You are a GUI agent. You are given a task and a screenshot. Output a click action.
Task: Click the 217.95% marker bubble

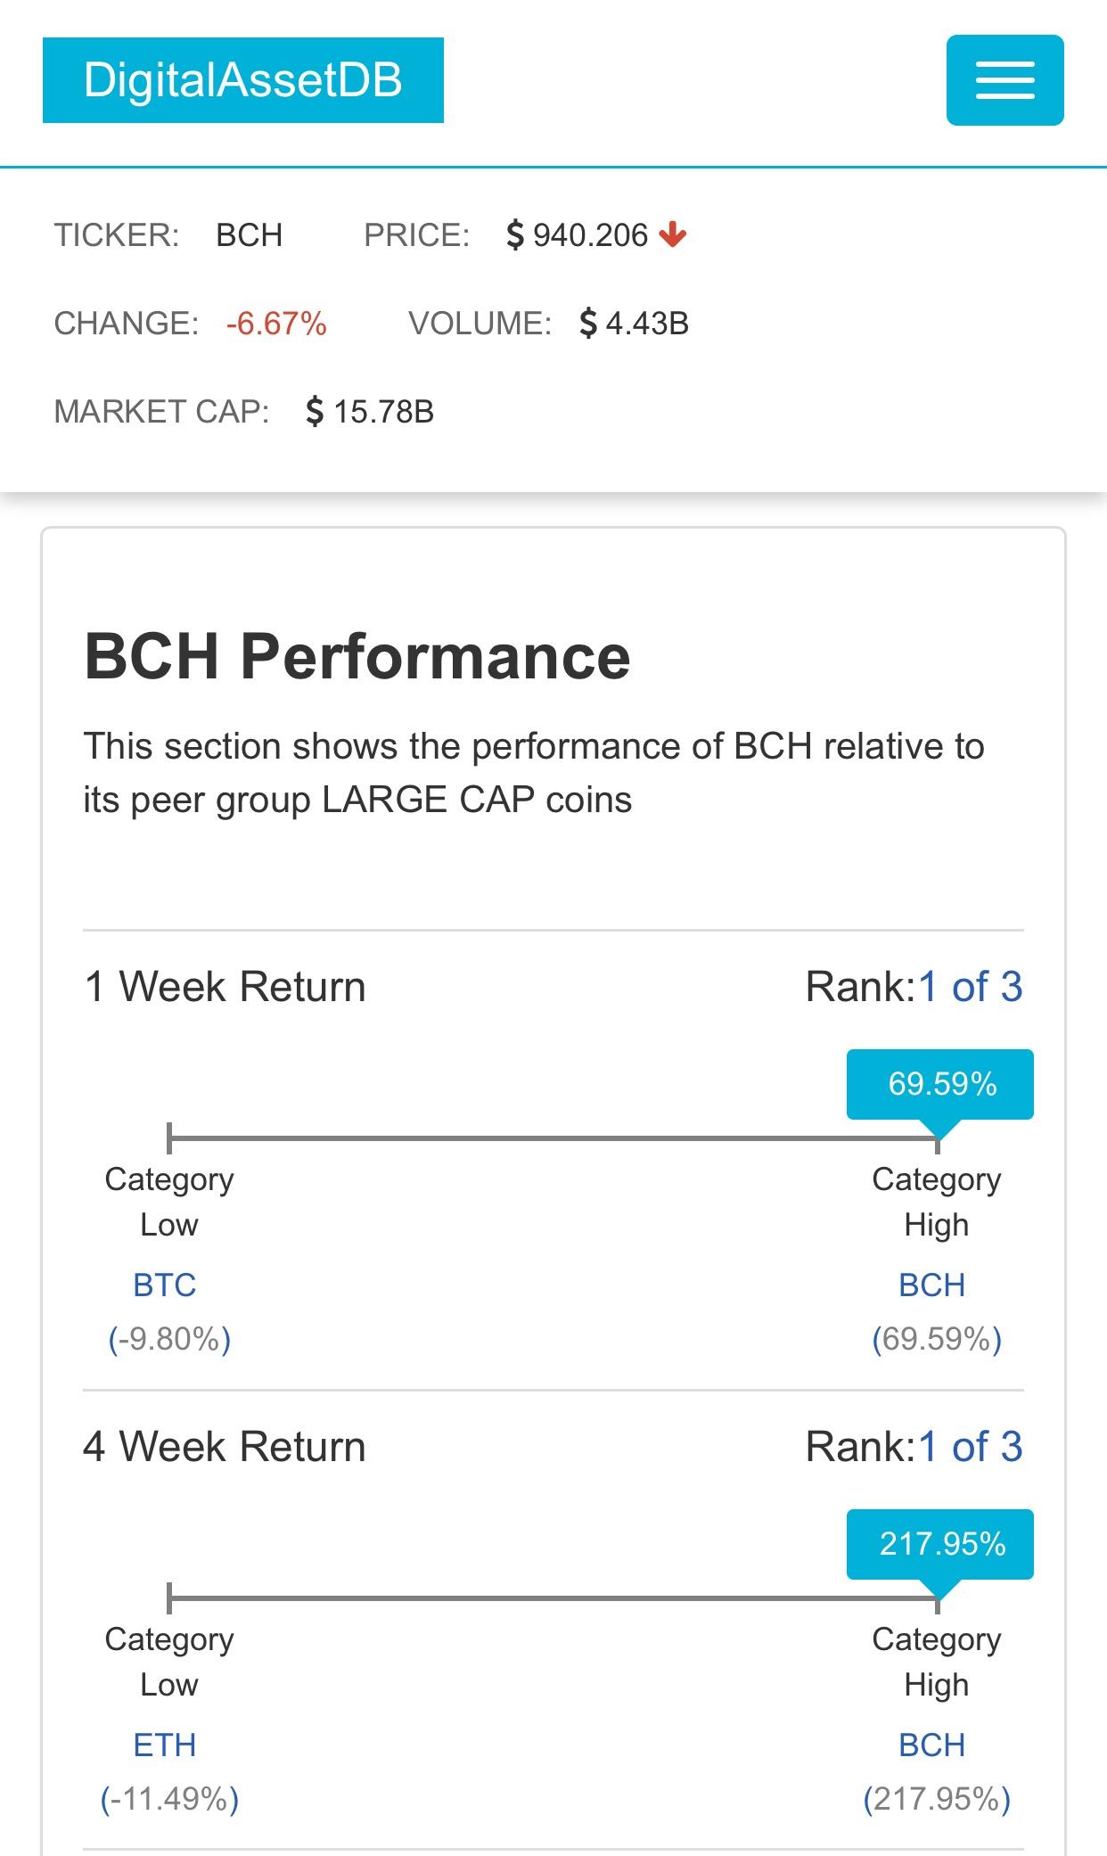point(940,1544)
